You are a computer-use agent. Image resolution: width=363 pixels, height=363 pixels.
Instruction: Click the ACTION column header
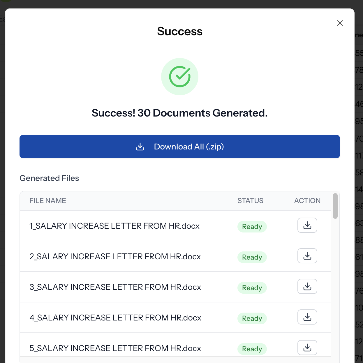307,201
